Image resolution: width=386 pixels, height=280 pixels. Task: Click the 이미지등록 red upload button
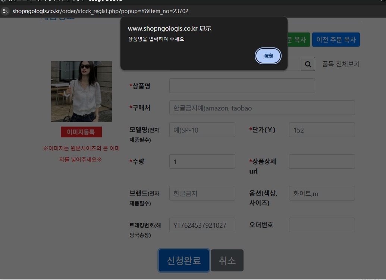click(81, 132)
